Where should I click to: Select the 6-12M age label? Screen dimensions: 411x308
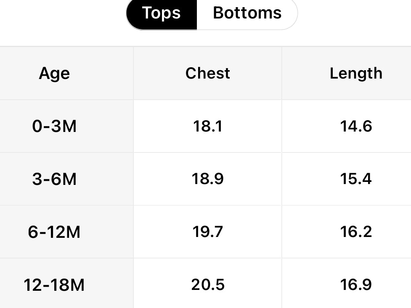tap(54, 232)
